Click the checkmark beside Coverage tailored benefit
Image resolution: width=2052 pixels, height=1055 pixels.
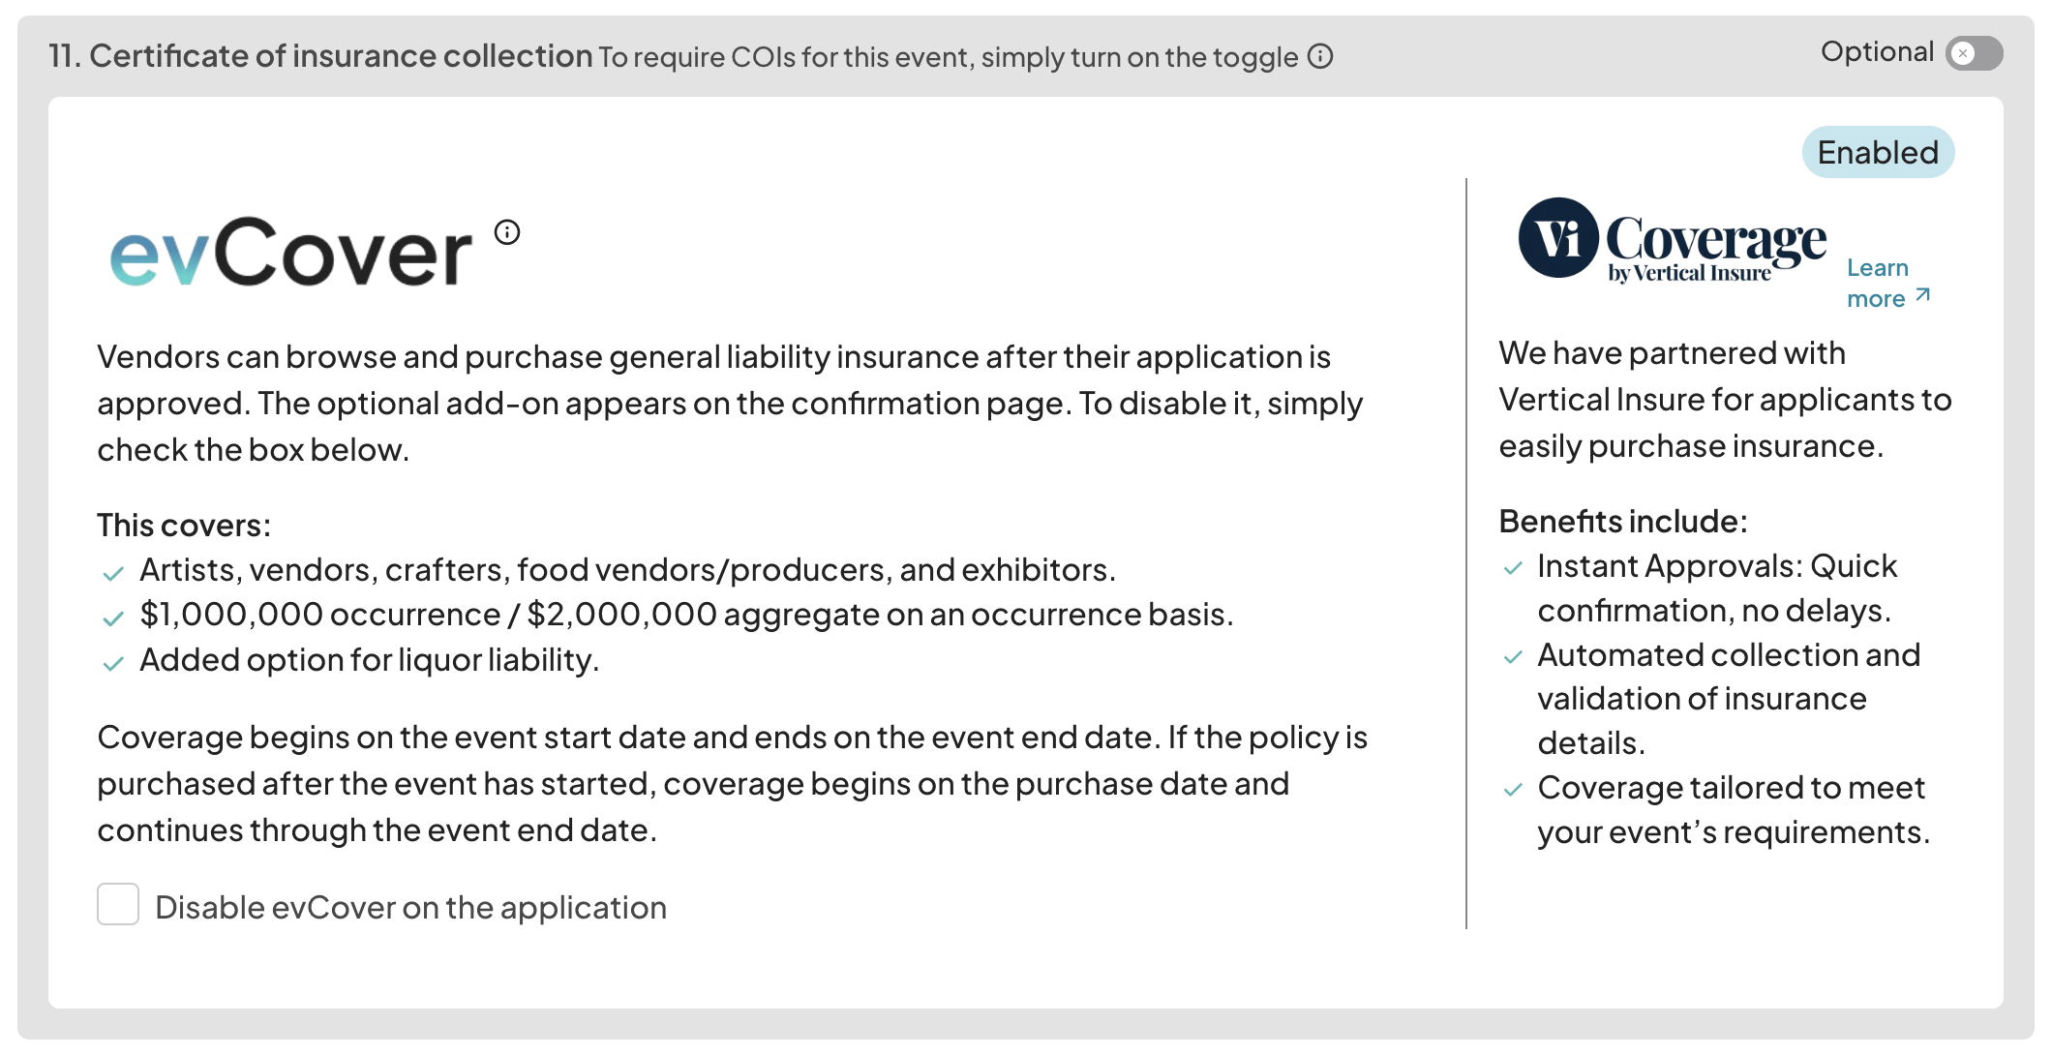tap(1513, 790)
